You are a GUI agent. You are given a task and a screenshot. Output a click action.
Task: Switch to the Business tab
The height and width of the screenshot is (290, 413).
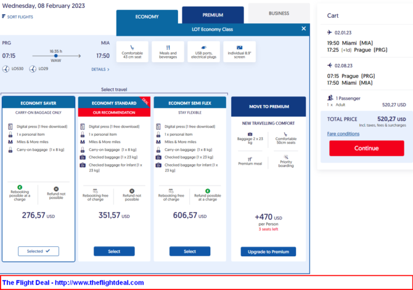point(279,13)
